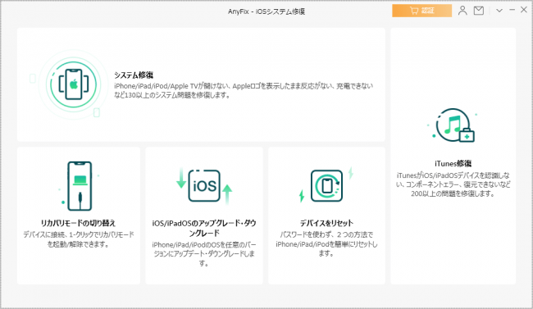Open the mail feedback icon
This screenshot has width=533, height=309.
click(x=479, y=11)
